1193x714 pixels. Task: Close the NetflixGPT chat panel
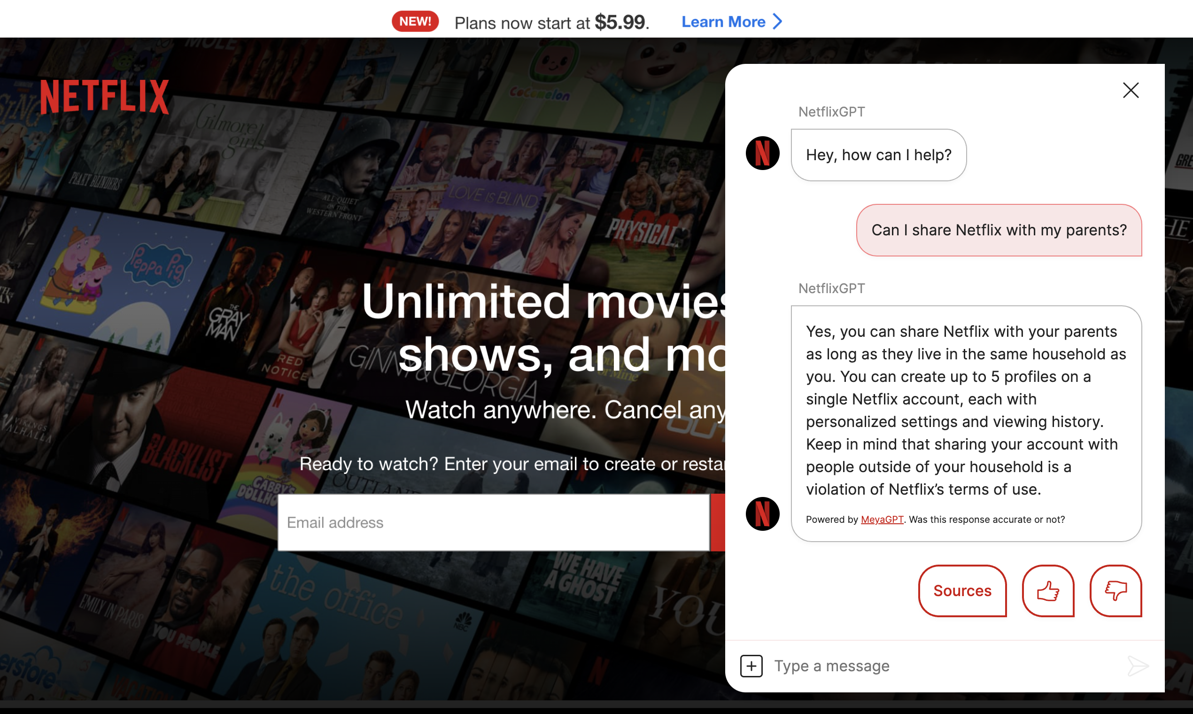tap(1131, 90)
